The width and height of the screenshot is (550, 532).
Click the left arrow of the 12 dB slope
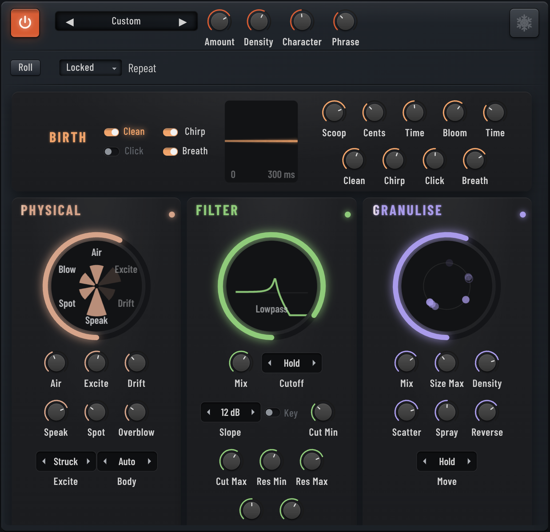(209, 412)
